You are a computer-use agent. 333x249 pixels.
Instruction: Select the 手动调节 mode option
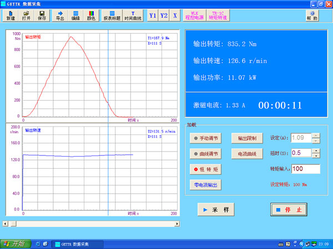205,138
